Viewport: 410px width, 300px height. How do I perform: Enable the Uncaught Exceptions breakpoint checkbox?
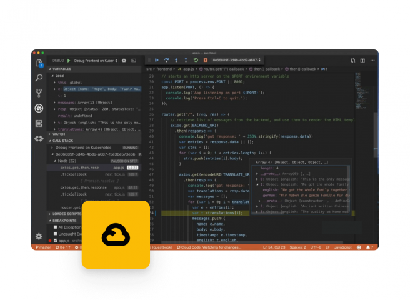55,233
